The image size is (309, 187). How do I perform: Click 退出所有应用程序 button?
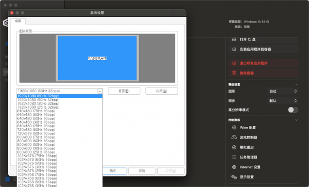point(263,63)
